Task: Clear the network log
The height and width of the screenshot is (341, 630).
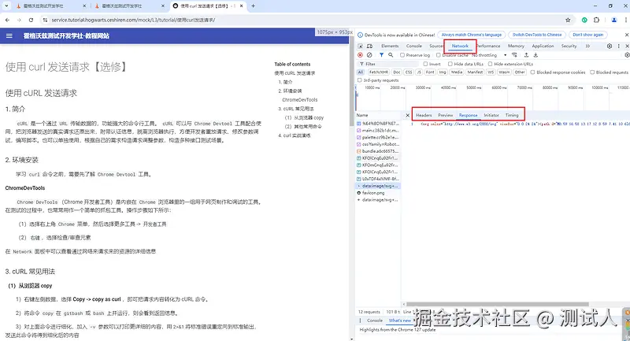Action: click(x=369, y=55)
